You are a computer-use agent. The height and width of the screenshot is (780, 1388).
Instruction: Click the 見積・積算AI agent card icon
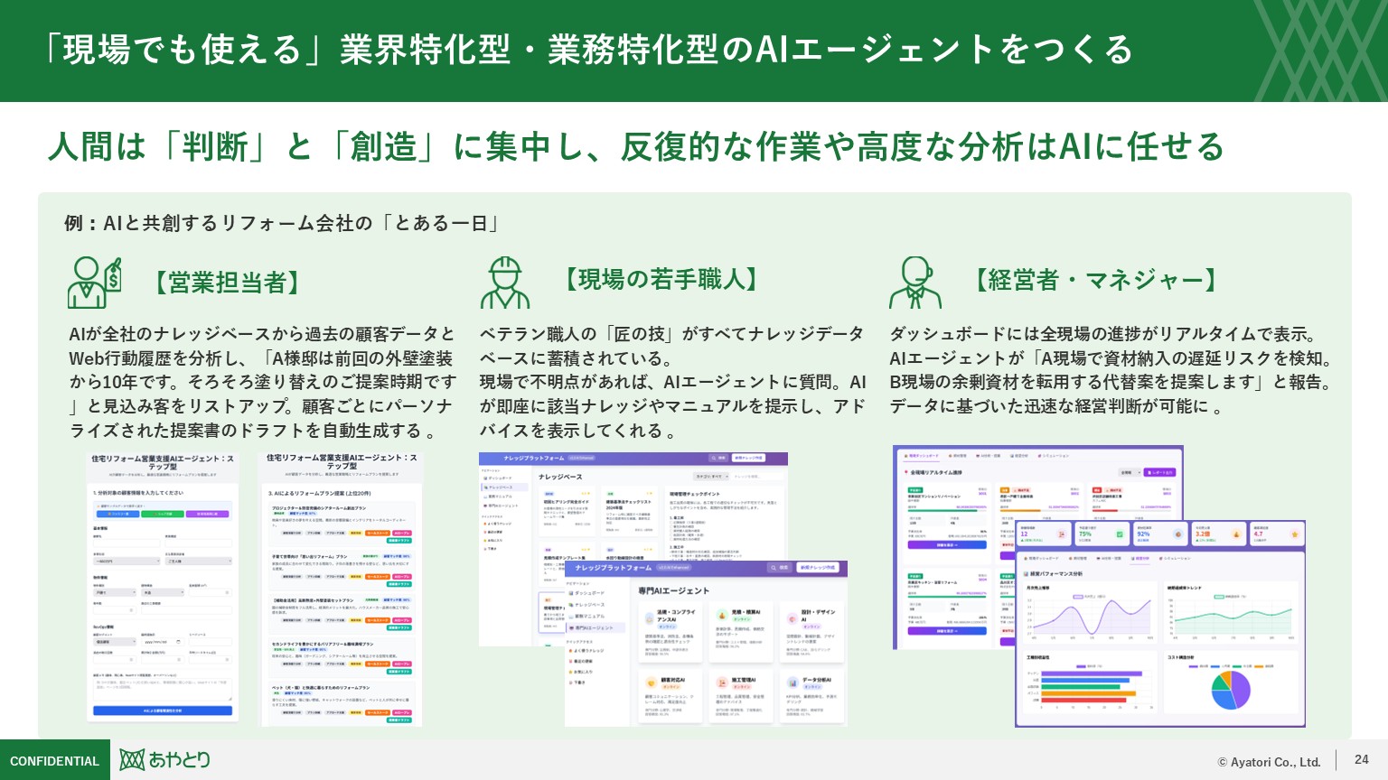pos(721,616)
